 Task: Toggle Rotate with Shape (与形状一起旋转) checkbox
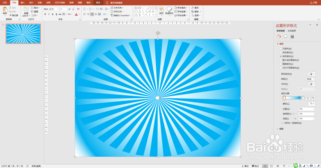[282, 123]
